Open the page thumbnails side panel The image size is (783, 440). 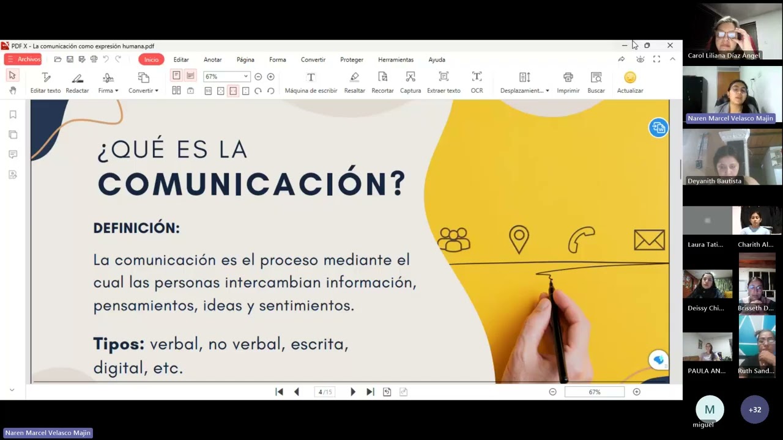[13, 134]
